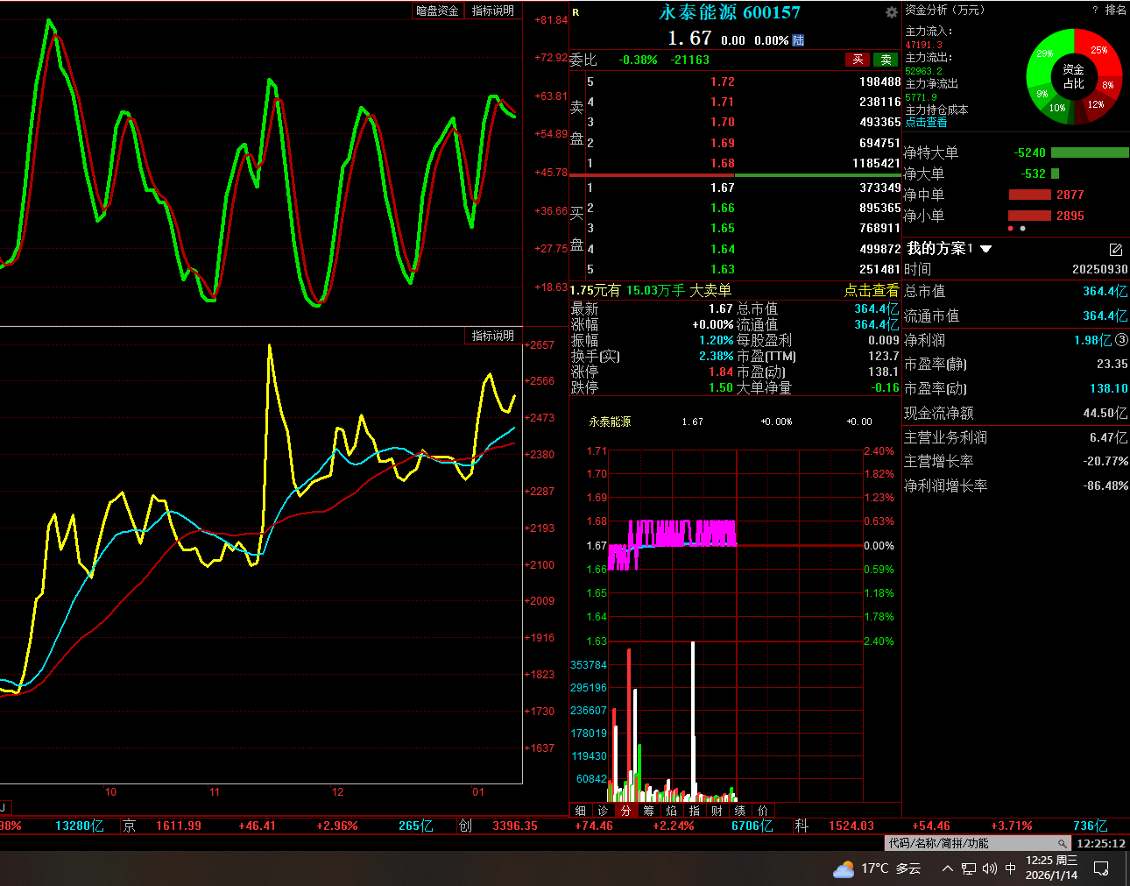Click the 委比 -0.38% value
Viewport: 1130px width, 886px height.
(x=638, y=60)
